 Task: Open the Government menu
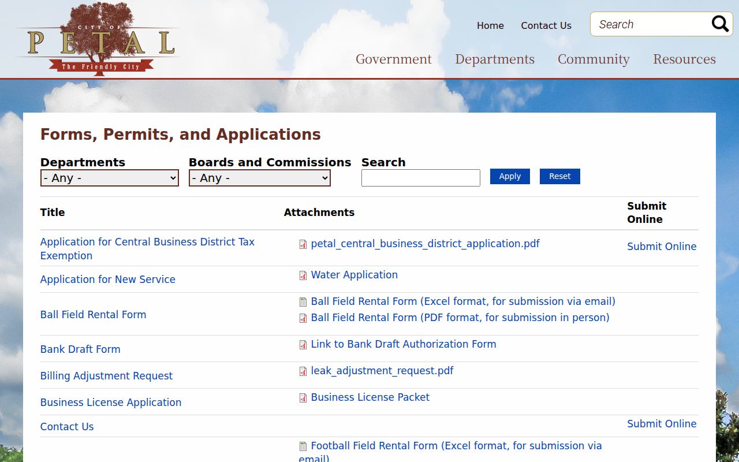pos(394,59)
